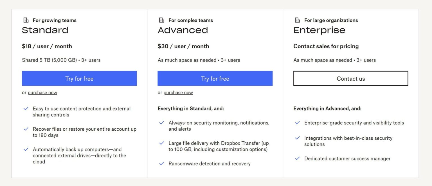Click the checkmark beside content protection feature
The image size is (432, 186).
point(26,108)
